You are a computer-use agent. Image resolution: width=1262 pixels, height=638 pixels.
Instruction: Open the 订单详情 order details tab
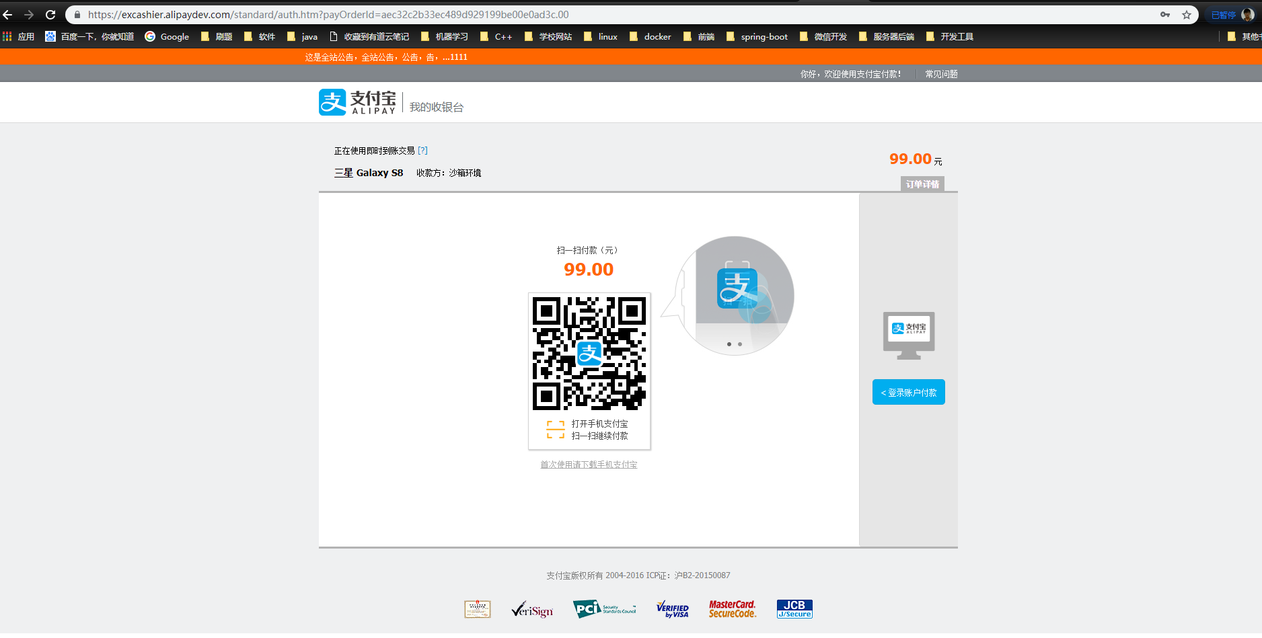click(922, 184)
